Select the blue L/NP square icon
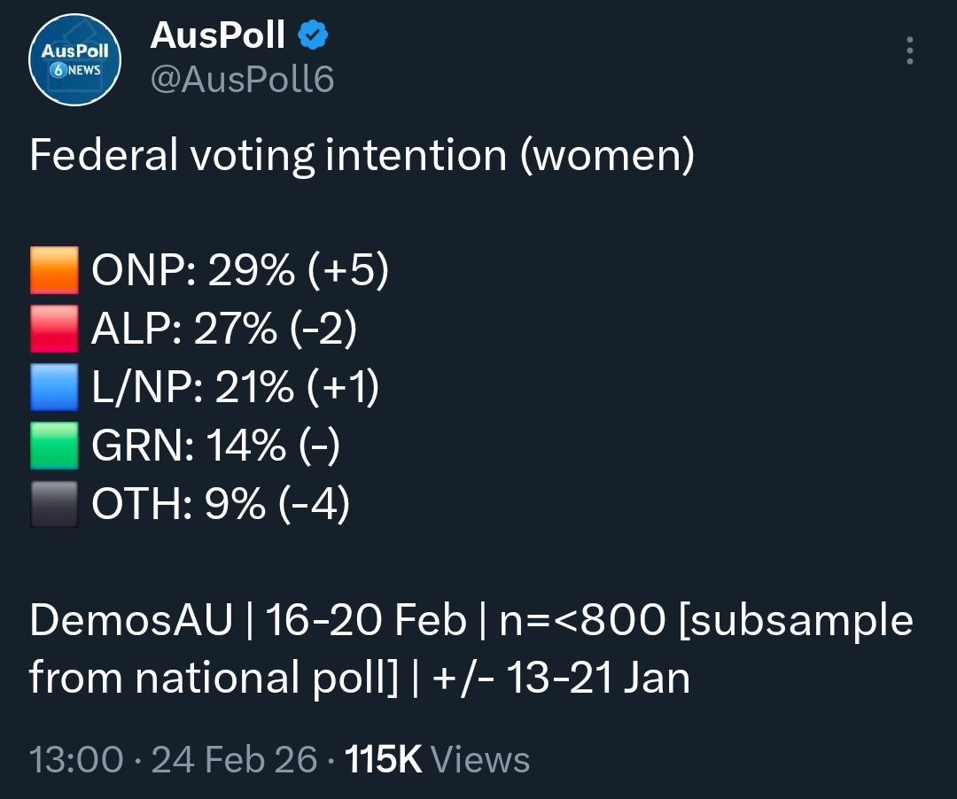This screenshot has height=799, width=957. tap(55, 388)
